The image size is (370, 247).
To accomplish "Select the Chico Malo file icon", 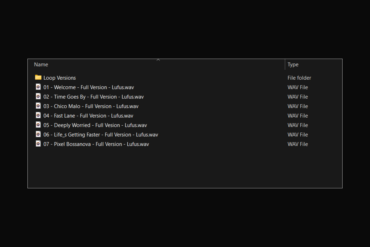I will (38, 106).
